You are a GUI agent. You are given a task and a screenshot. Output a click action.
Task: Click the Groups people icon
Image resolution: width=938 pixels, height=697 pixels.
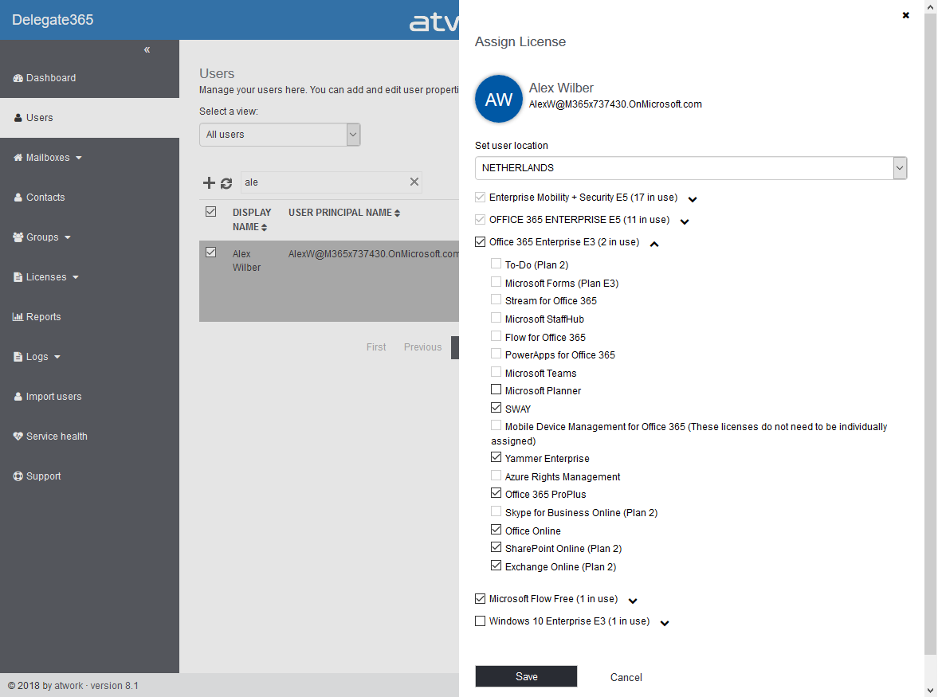18,237
